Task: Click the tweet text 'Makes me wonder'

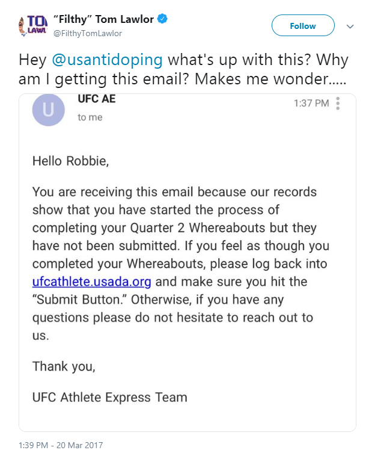Action: point(261,79)
